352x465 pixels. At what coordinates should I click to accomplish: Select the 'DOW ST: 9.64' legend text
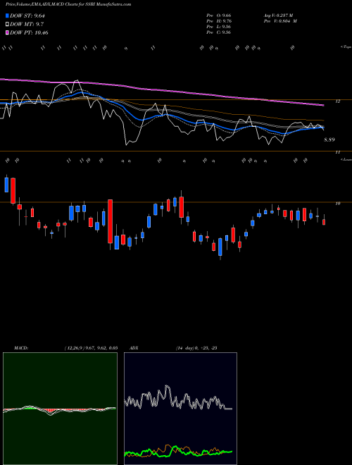pos(29,15)
